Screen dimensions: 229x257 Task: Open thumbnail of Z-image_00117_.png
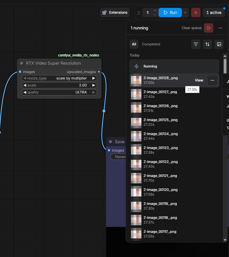pos(136,234)
